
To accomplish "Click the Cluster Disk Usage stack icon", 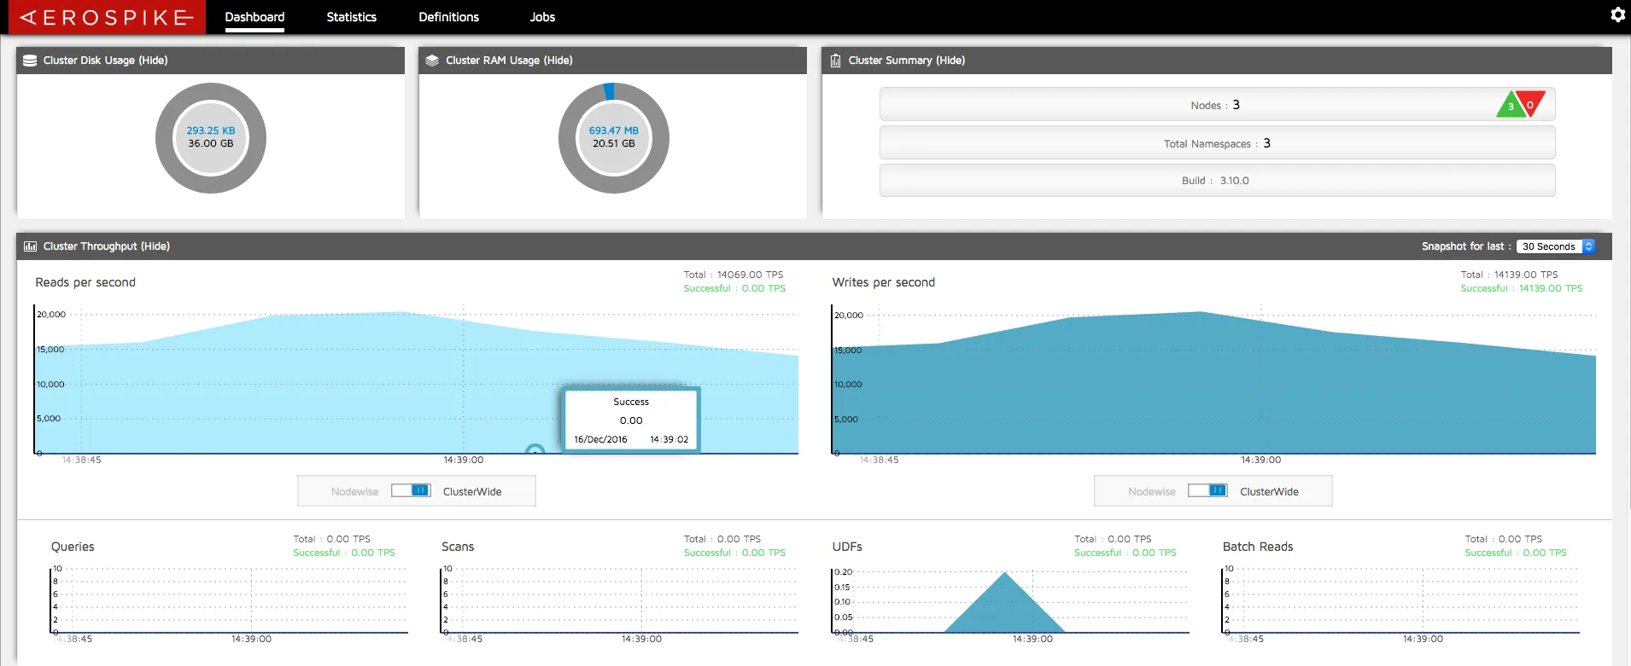I will point(30,61).
